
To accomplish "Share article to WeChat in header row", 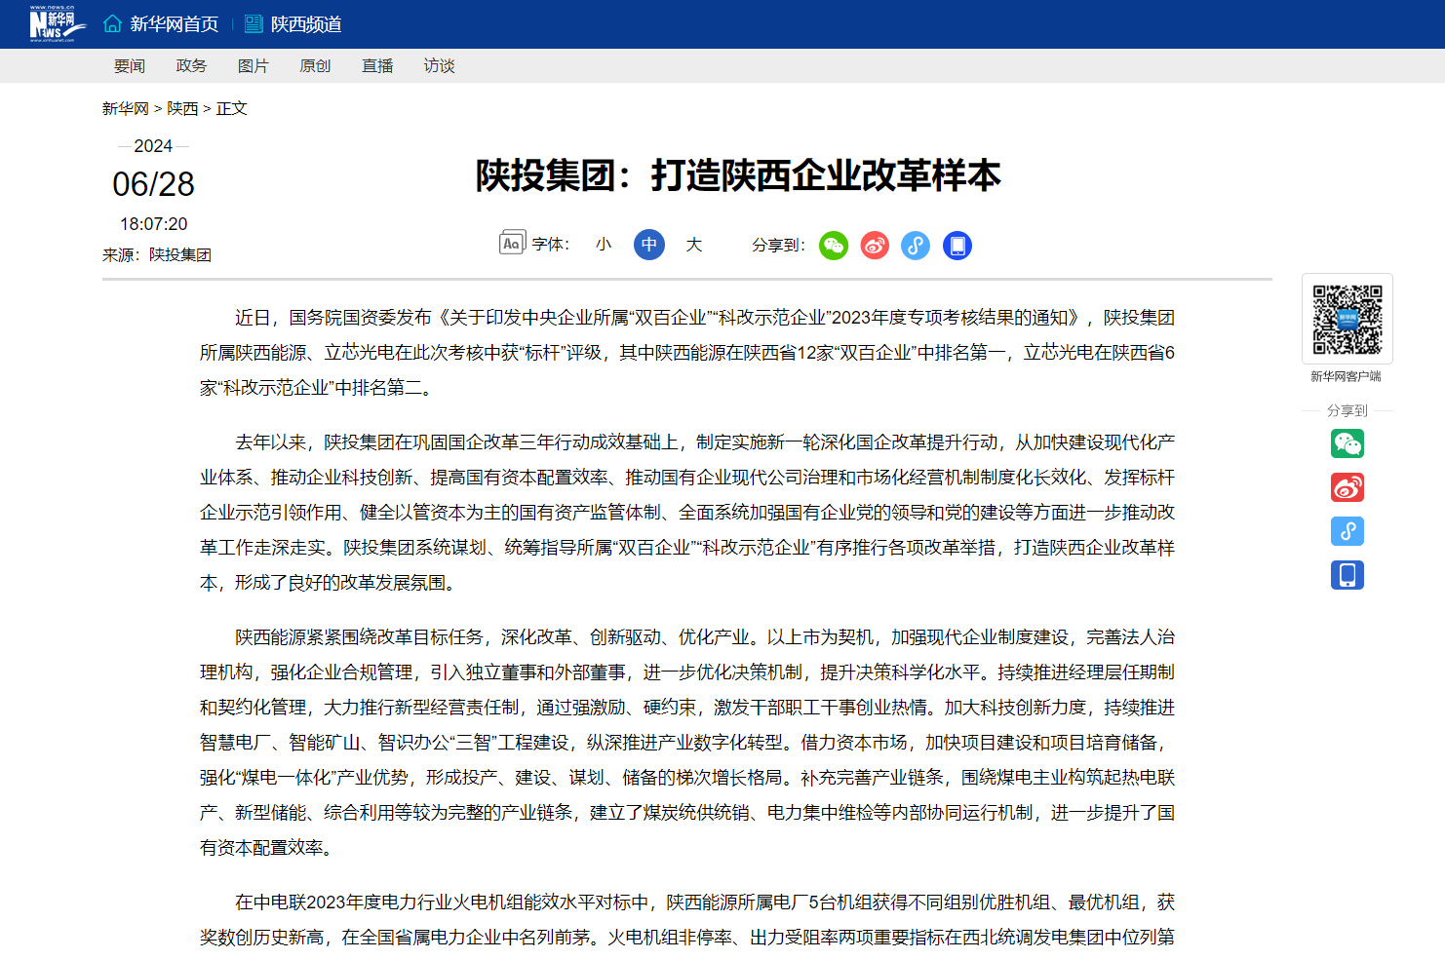I will coord(834,246).
